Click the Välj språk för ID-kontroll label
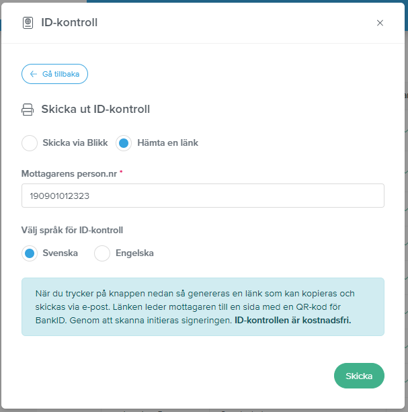This screenshot has width=408, height=412. coord(72,230)
